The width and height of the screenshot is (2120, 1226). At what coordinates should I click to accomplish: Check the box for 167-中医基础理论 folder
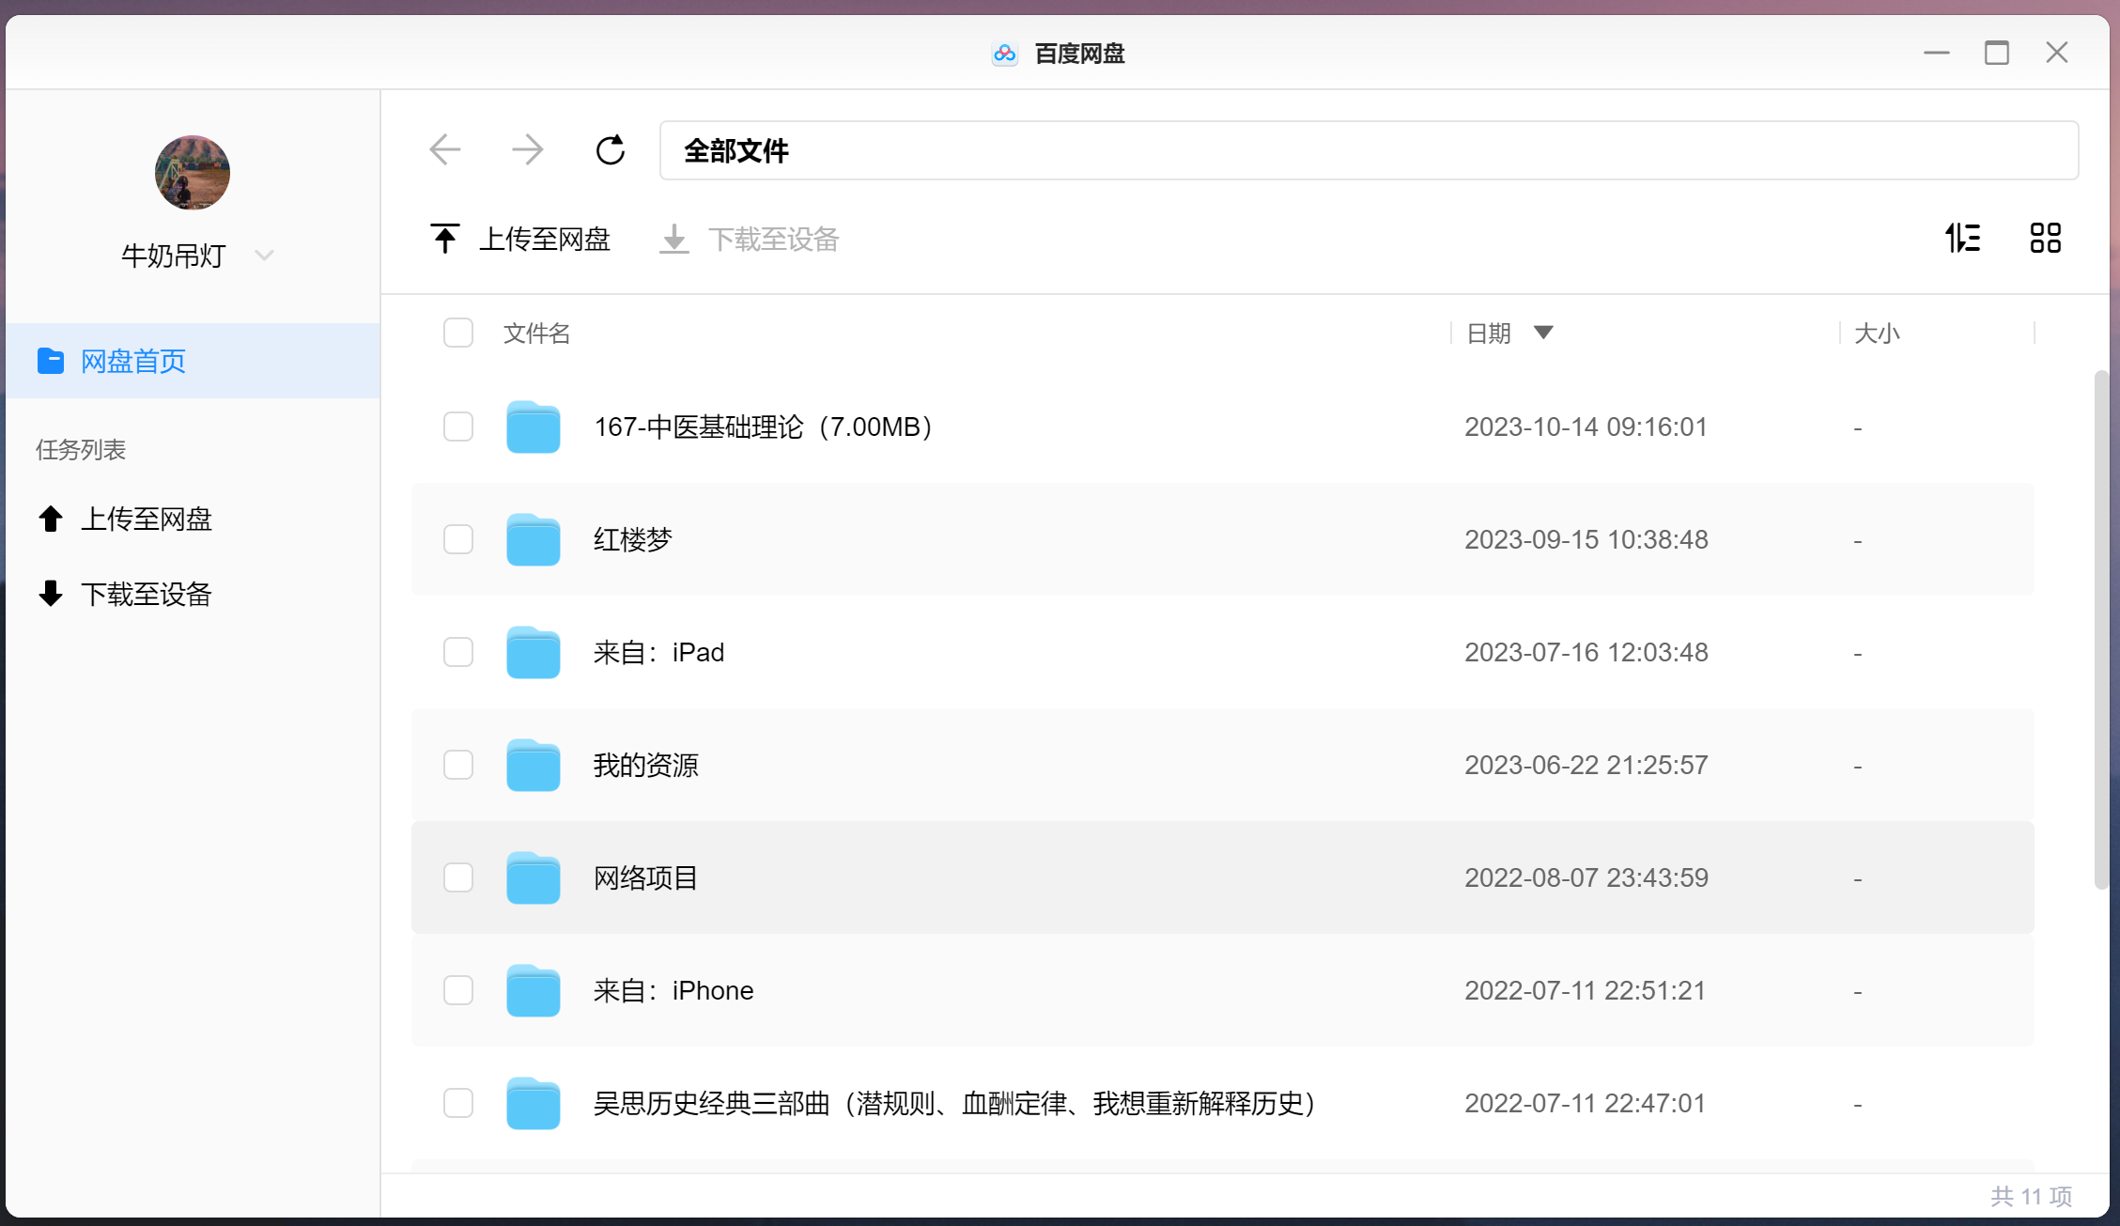click(x=458, y=427)
